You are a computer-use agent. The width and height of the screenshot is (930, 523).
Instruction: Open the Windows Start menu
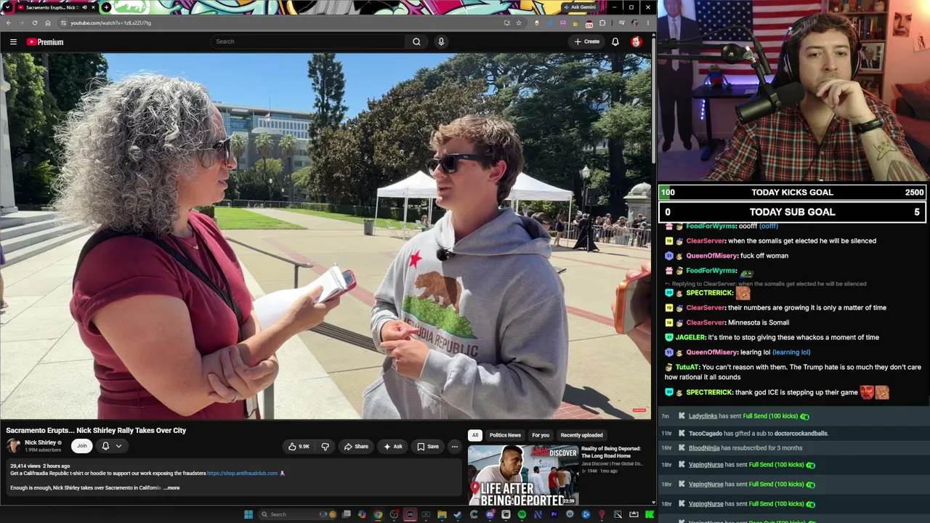(x=248, y=514)
